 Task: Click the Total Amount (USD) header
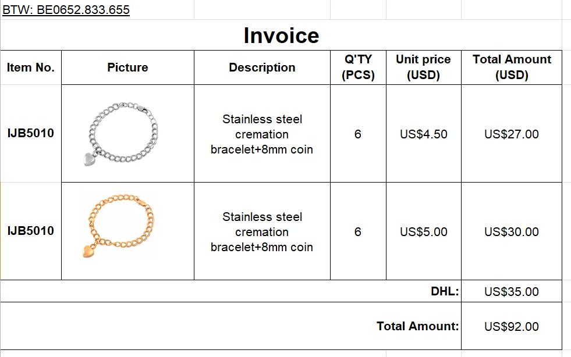click(x=512, y=67)
